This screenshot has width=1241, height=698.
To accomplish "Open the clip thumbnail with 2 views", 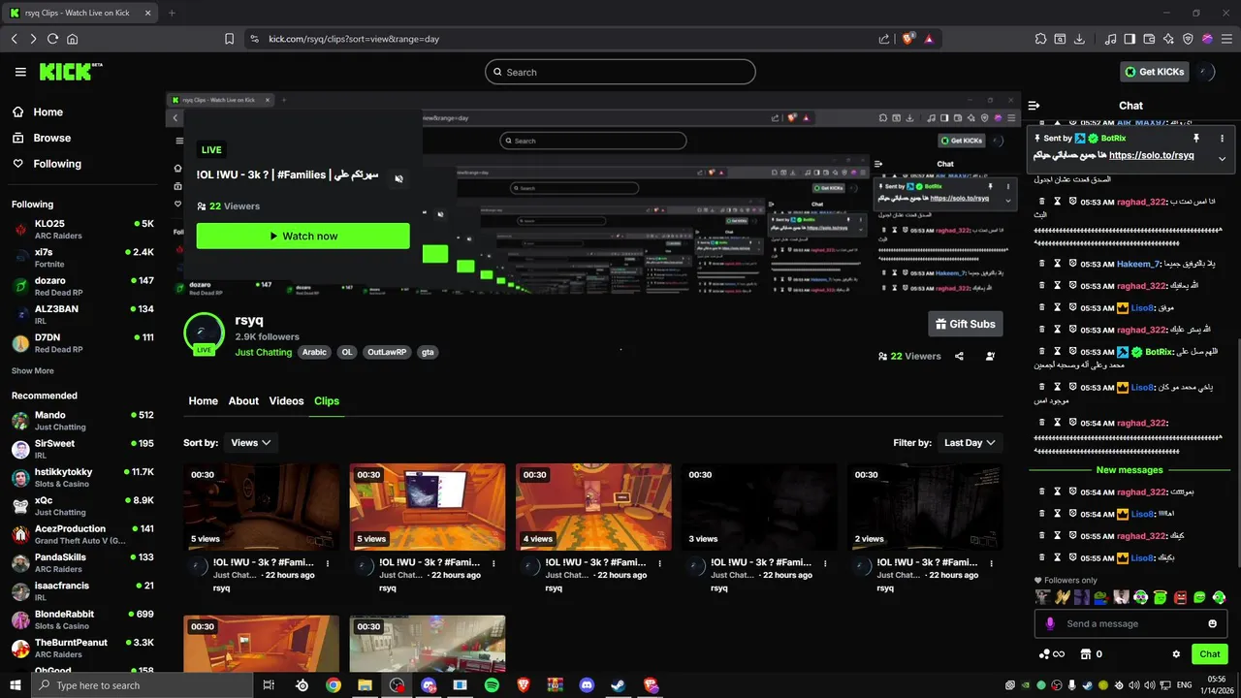I will pos(925,507).
